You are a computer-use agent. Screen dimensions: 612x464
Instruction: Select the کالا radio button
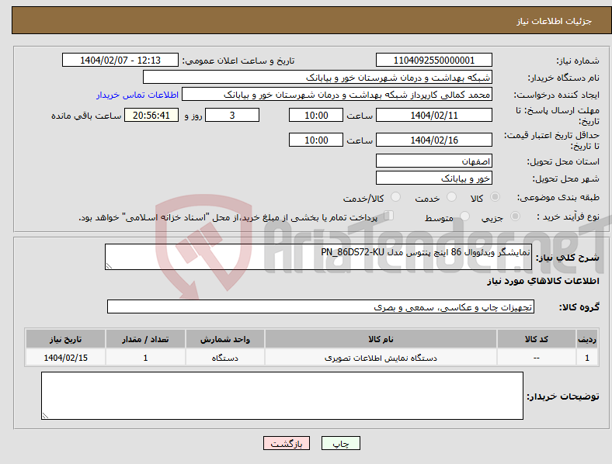[495, 197]
